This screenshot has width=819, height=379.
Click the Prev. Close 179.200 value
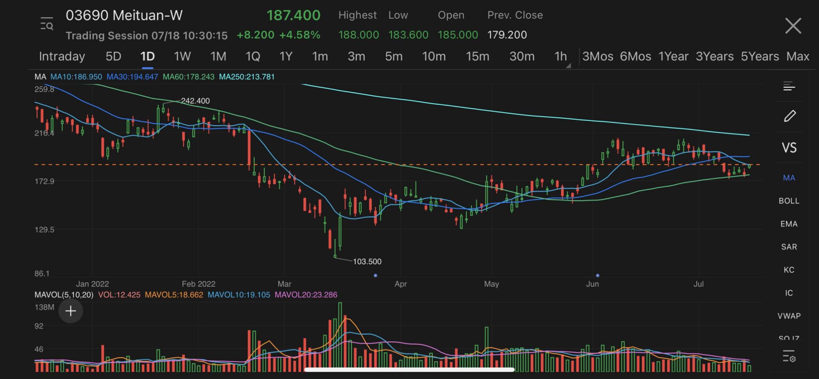(x=507, y=35)
